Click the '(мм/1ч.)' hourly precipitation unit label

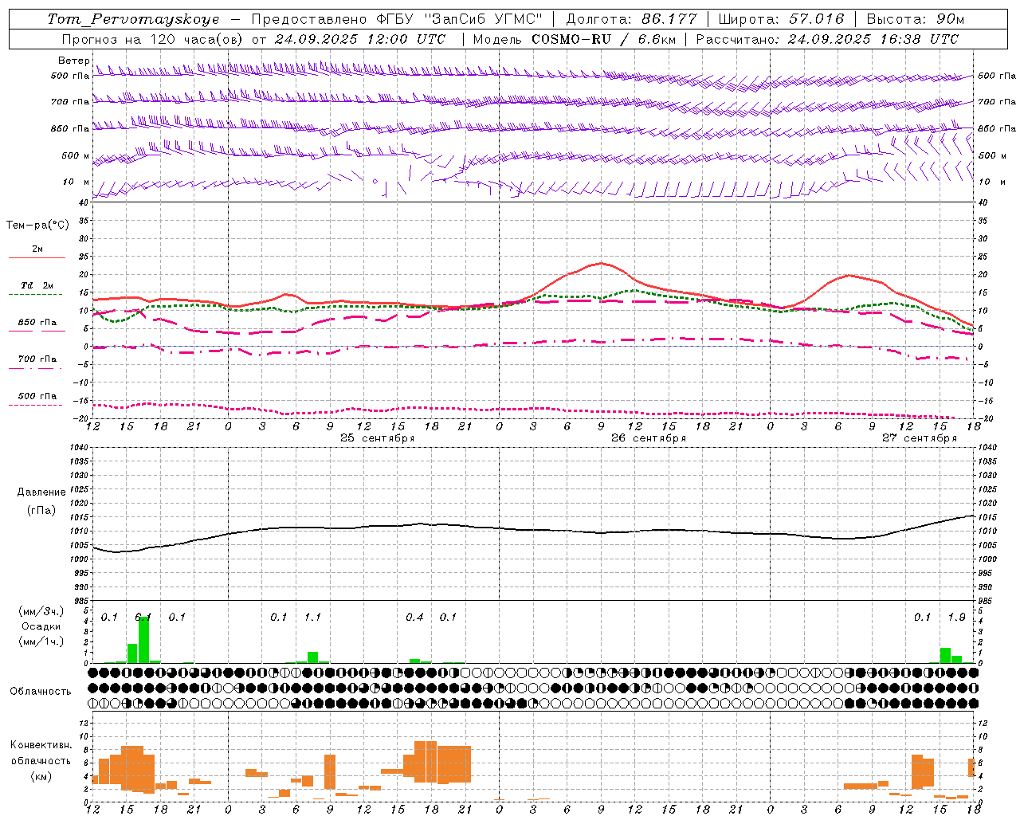pos(41,641)
